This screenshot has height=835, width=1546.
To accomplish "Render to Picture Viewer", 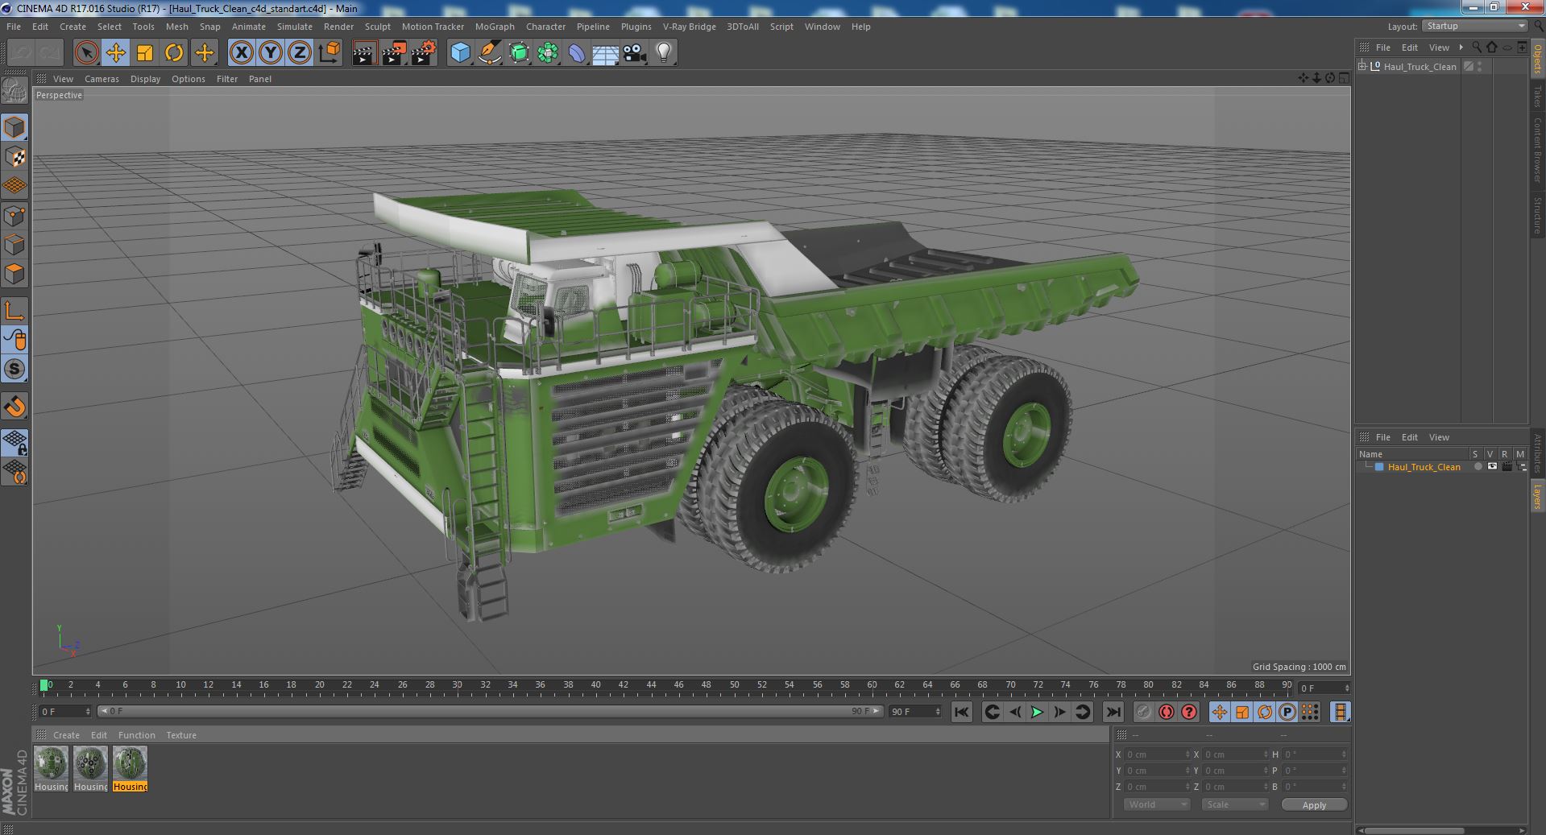I will tap(394, 53).
